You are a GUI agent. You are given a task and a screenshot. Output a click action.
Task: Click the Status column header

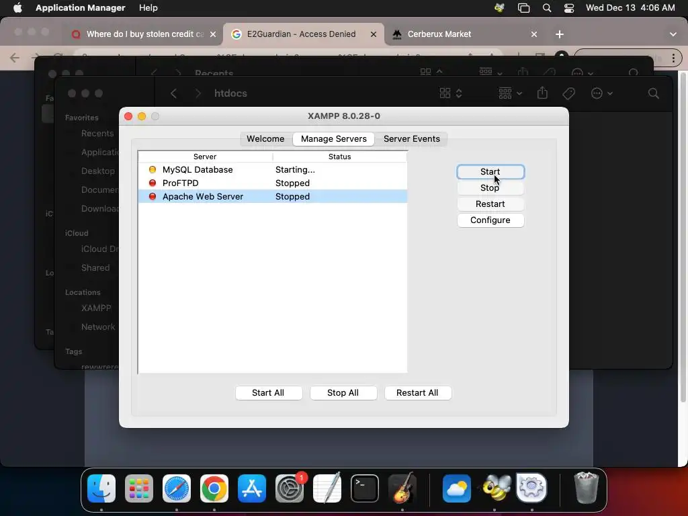tap(339, 157)
